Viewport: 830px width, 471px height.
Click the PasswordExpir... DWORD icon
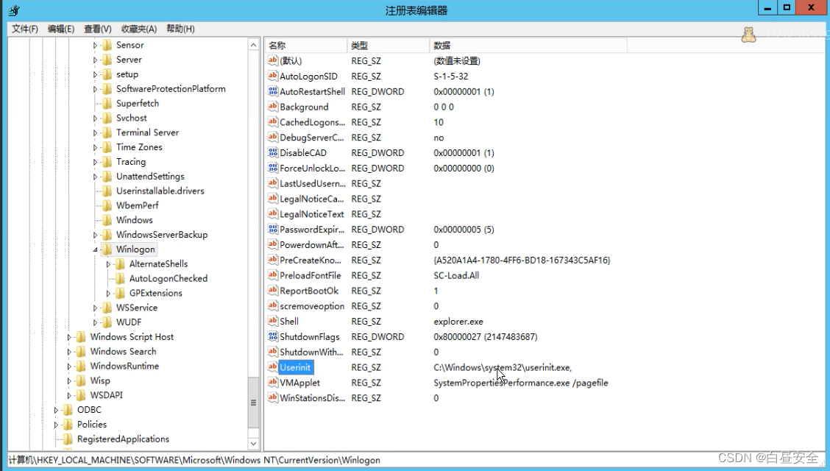click(x=272, y=229)
